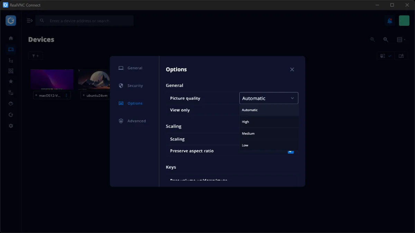The image size is (415, 233).
Task: Open the connected computers icon in the sidebar
Action: [11, 92]
